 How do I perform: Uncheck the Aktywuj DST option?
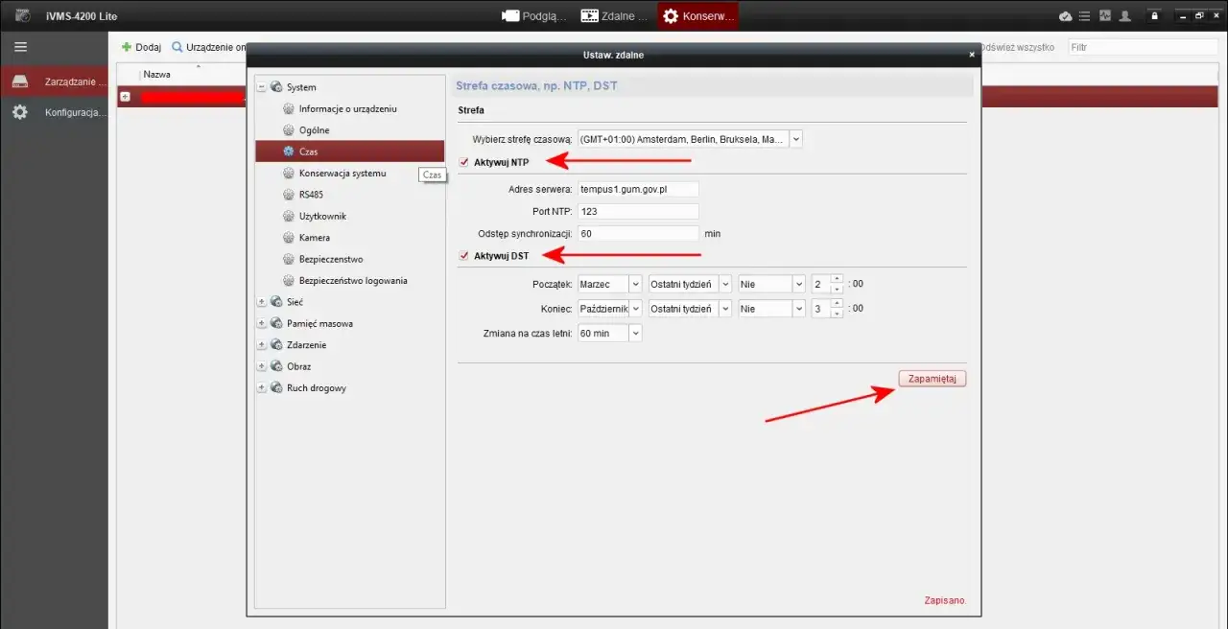click(464, 256)
